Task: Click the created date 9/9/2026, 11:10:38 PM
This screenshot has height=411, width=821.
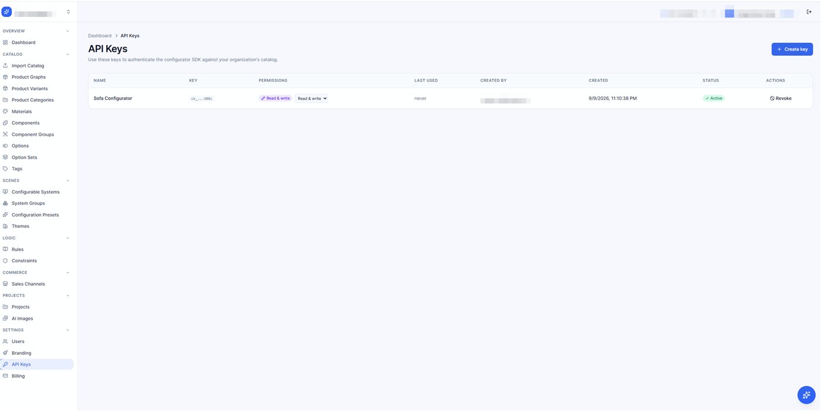Action: (x=613, y=98)
